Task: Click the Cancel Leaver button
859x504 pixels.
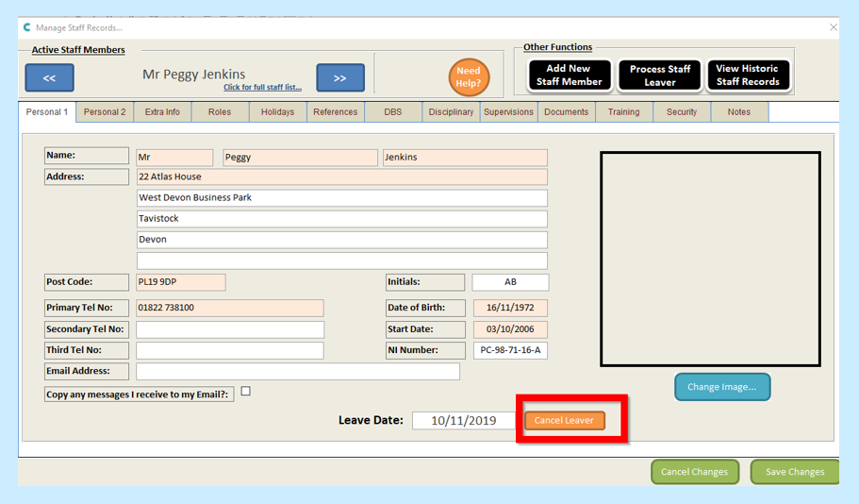Action: coord(565,421)
